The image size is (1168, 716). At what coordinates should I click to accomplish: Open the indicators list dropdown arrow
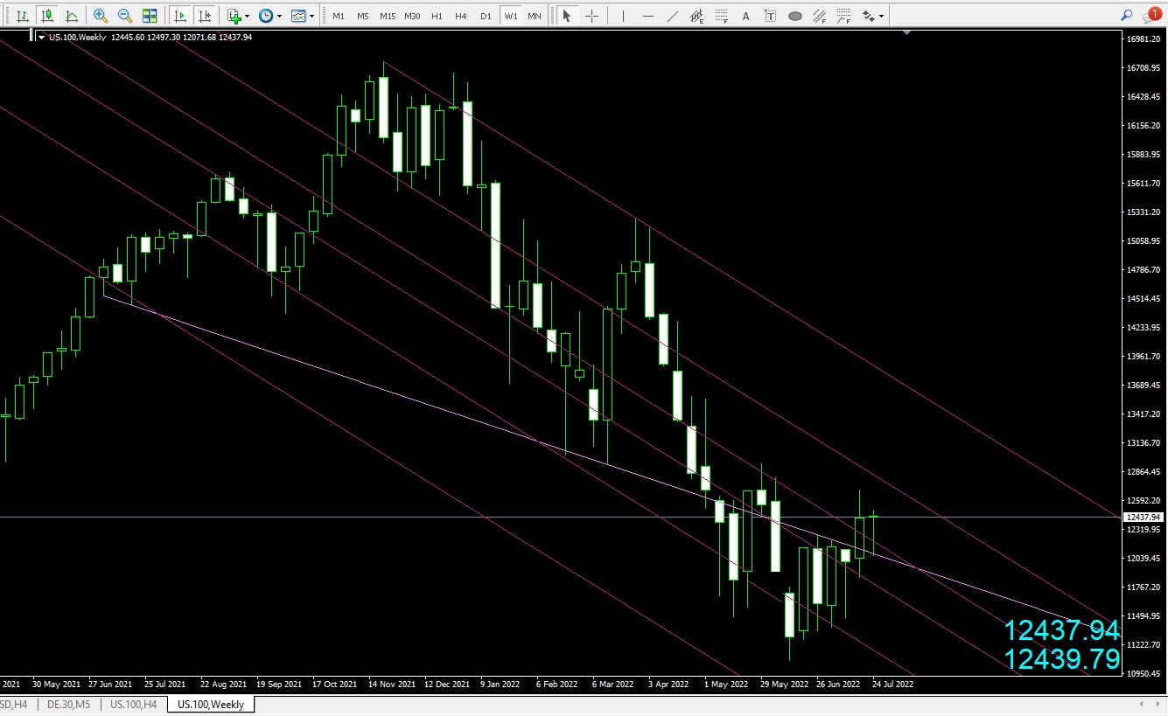pos(248,16)
